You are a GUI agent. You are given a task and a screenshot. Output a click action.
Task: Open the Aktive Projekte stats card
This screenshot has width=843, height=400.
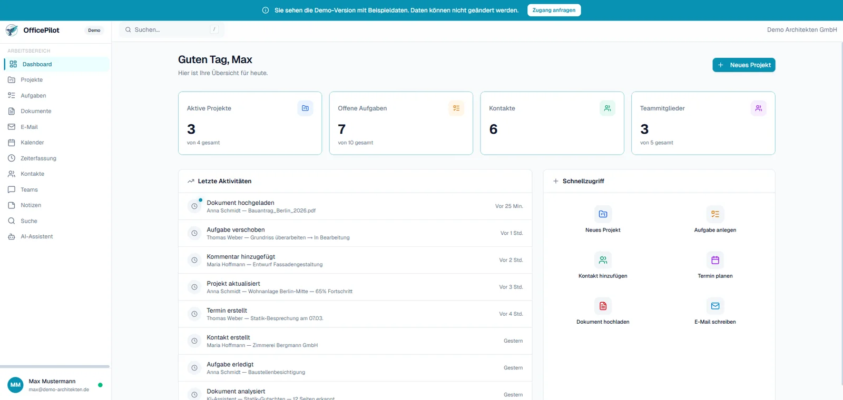pyautogui.click(x=250, y=123)
